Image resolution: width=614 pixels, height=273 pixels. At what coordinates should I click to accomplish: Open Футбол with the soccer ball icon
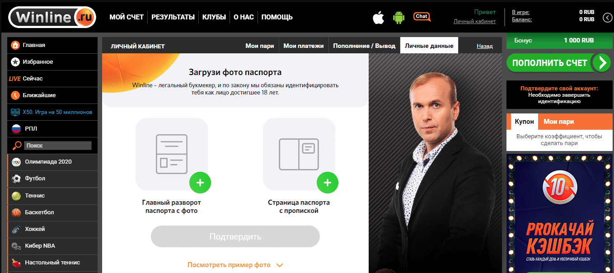tap(52, 179)
